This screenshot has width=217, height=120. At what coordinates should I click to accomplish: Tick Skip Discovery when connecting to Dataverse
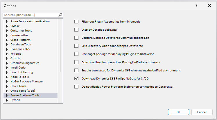[76, 46]
